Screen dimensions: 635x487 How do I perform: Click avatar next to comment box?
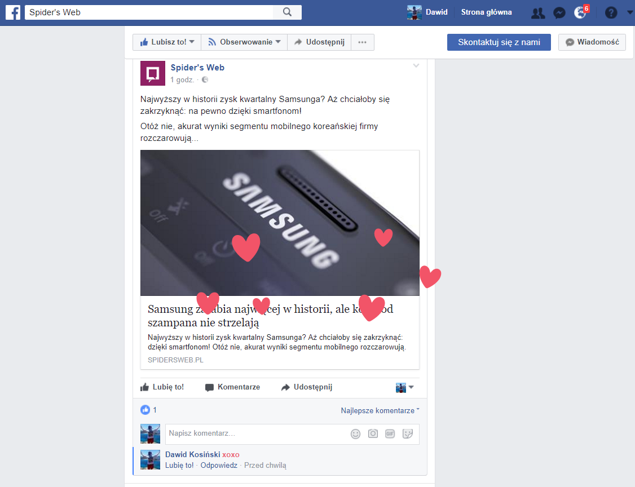pos(150,434)
